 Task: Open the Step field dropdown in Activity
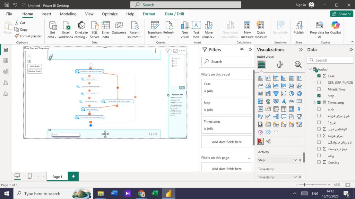[295, 160]
